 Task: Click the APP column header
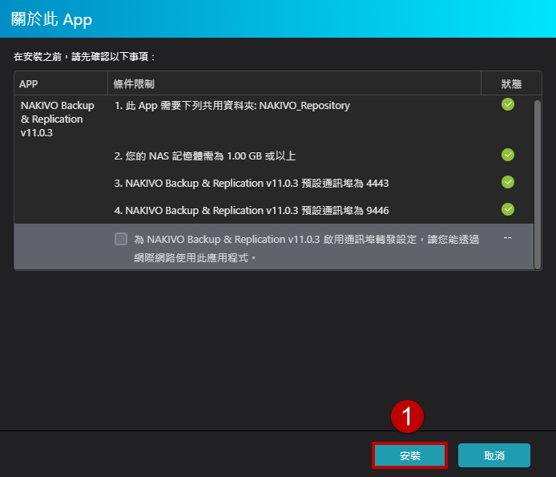click(x=61, y=83)
